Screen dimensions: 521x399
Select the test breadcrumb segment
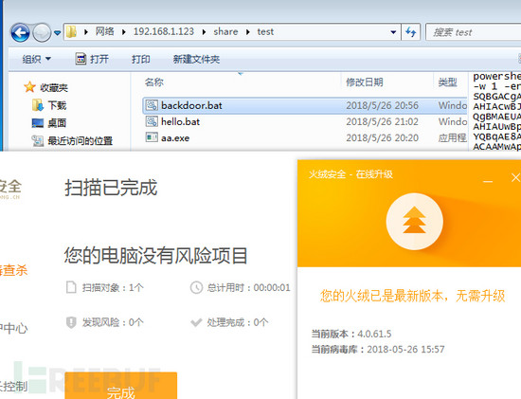click(265, 32)
